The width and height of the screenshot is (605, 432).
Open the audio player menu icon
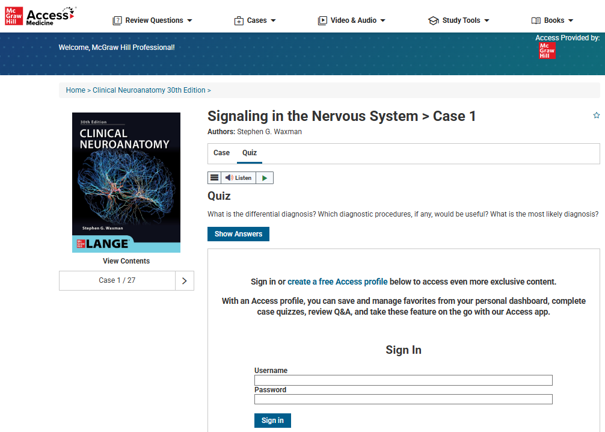pos(214,177)
